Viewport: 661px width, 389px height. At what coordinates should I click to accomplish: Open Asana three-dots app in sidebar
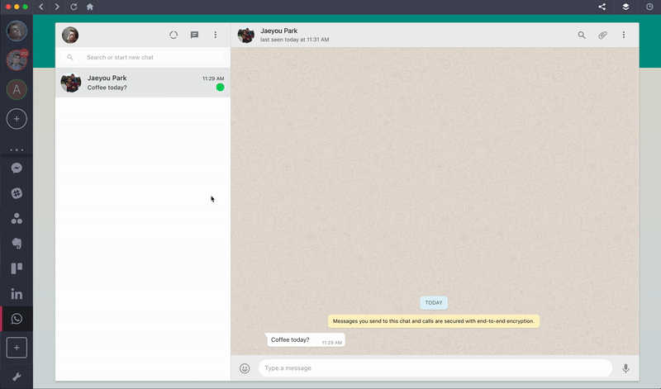tap(17, 218)
